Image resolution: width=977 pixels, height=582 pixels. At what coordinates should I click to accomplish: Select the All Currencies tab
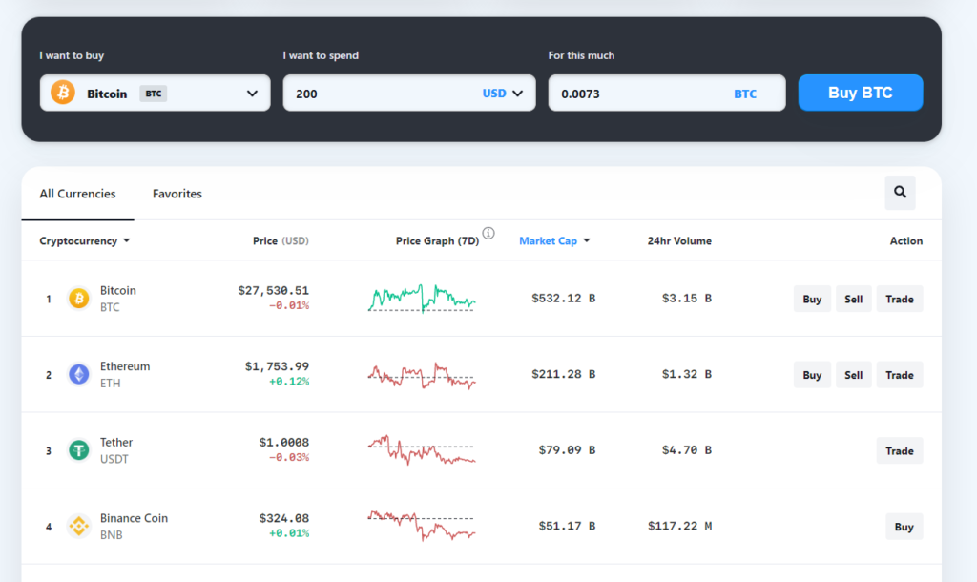click(77, 194)
